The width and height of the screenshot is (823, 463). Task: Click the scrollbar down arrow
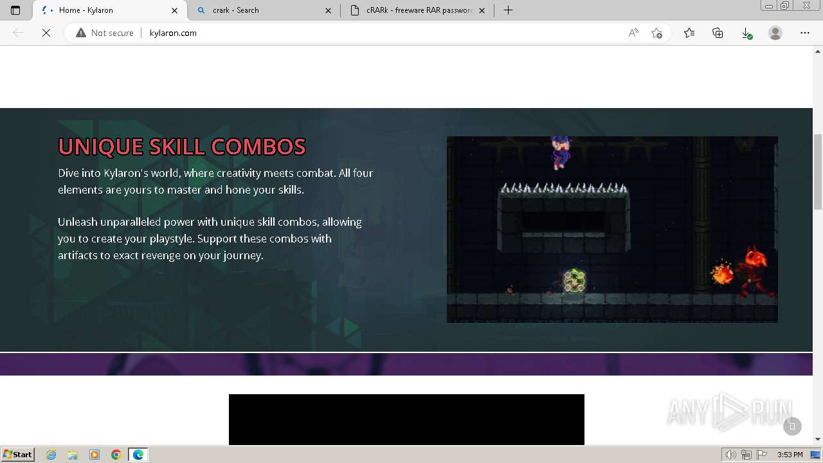(818, 439)
